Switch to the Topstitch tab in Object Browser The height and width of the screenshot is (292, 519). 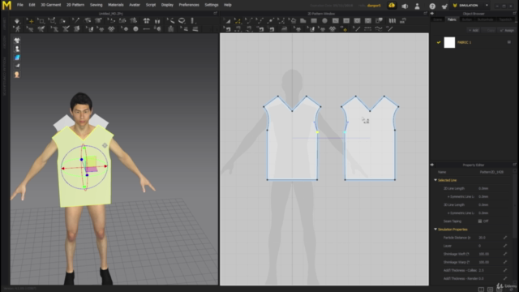click(x=505, y=19)
